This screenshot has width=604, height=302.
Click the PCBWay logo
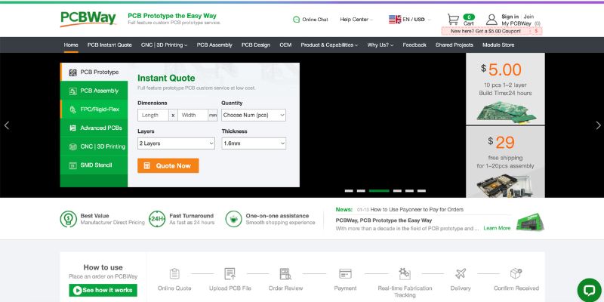pyautogui.click(x=88, y=19)
